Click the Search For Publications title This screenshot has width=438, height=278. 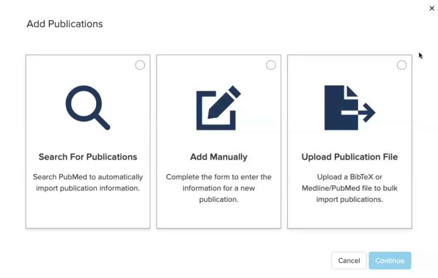point(88,157)
